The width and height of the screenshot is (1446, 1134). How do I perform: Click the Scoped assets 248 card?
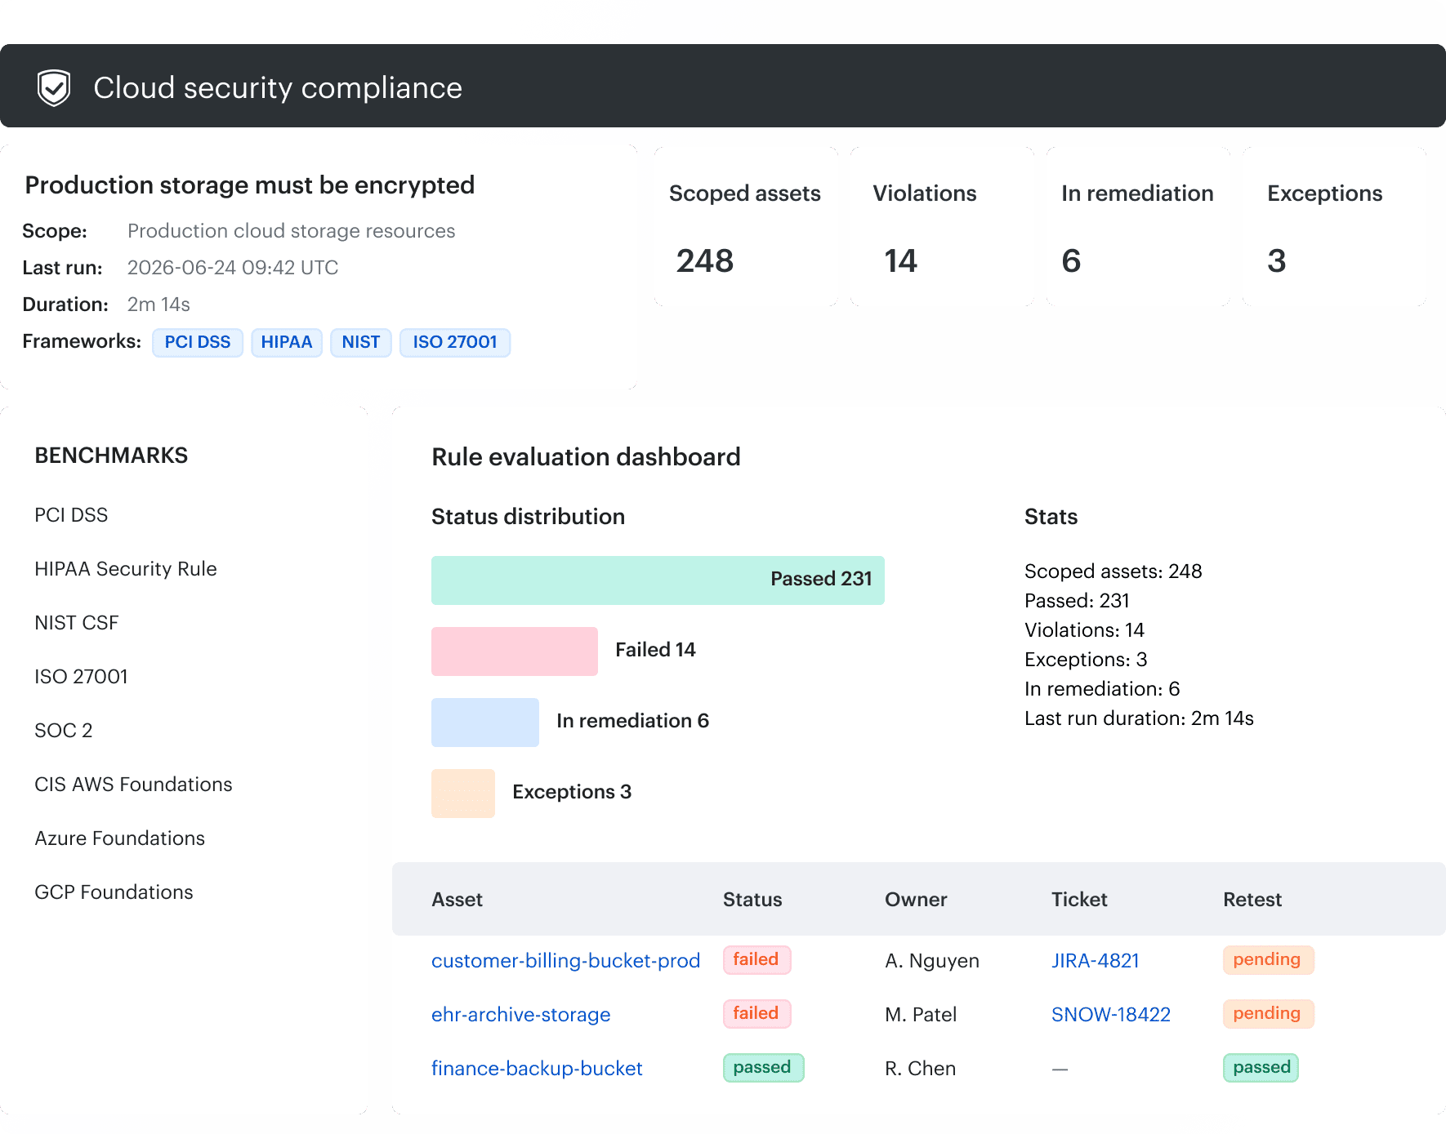(x=746, y=227)
